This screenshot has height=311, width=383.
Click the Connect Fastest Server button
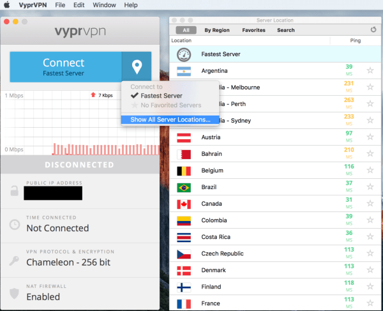click(x=66, y=66)
